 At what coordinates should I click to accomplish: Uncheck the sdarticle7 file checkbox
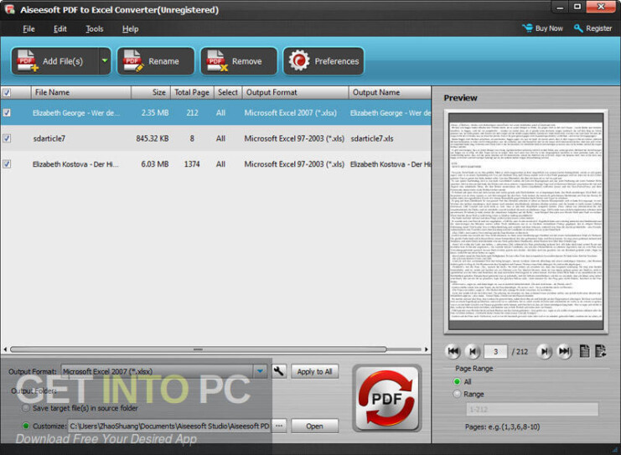click(x=7, y=138)
